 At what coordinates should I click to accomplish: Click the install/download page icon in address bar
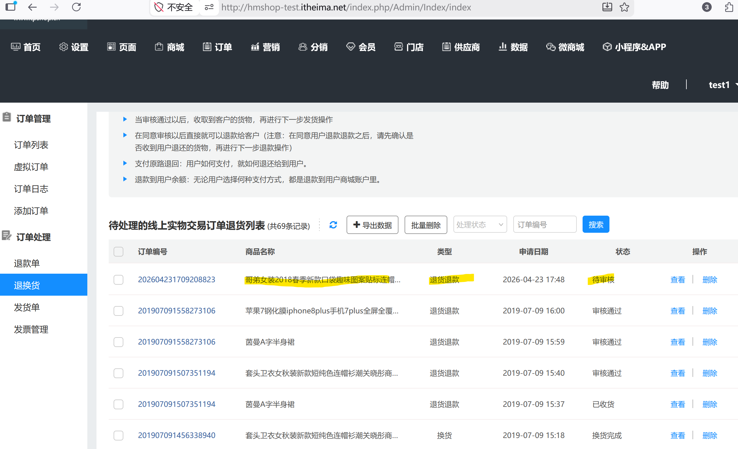point(607,7)
